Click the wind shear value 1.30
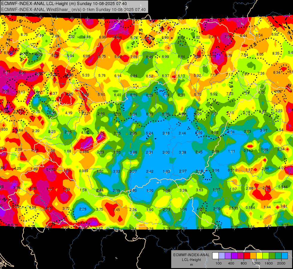This screenshot has width=293, height=269. [x=150, y=191]
